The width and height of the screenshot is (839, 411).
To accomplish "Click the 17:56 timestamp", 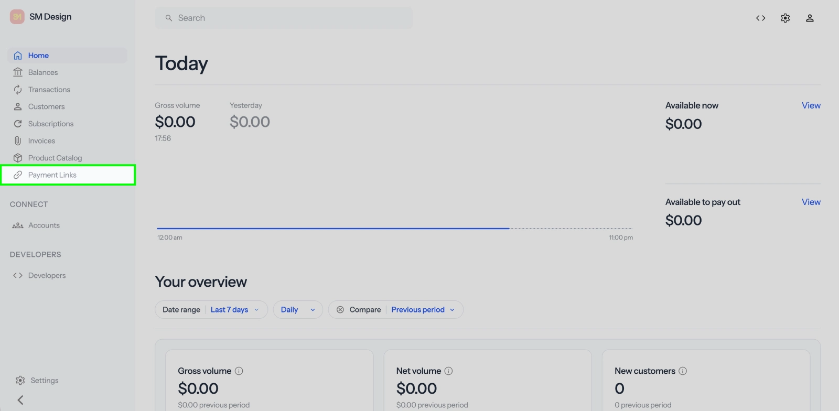I will [x=163, y=138].
